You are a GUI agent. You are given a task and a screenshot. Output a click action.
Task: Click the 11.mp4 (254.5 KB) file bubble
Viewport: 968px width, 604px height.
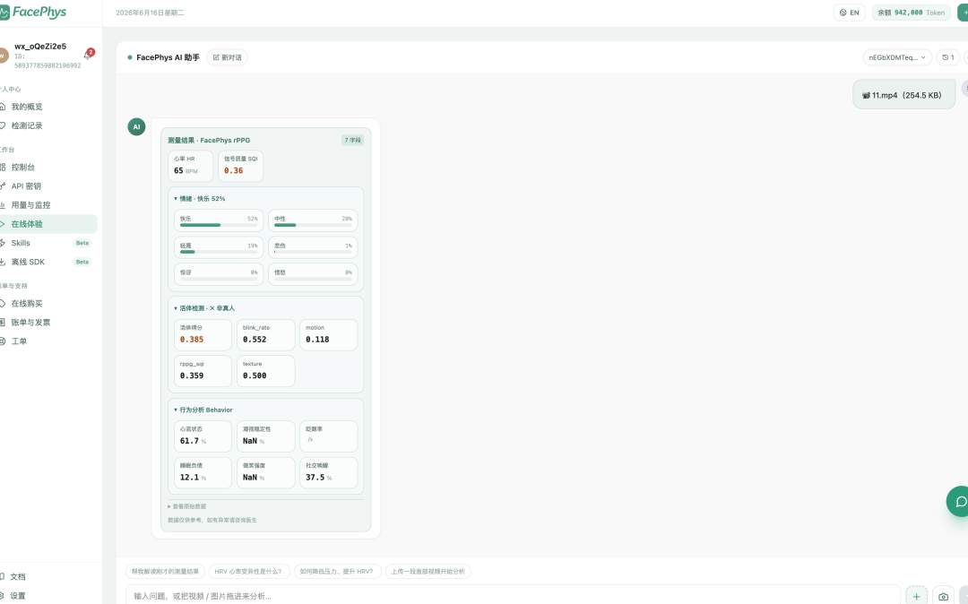point(903,95)
